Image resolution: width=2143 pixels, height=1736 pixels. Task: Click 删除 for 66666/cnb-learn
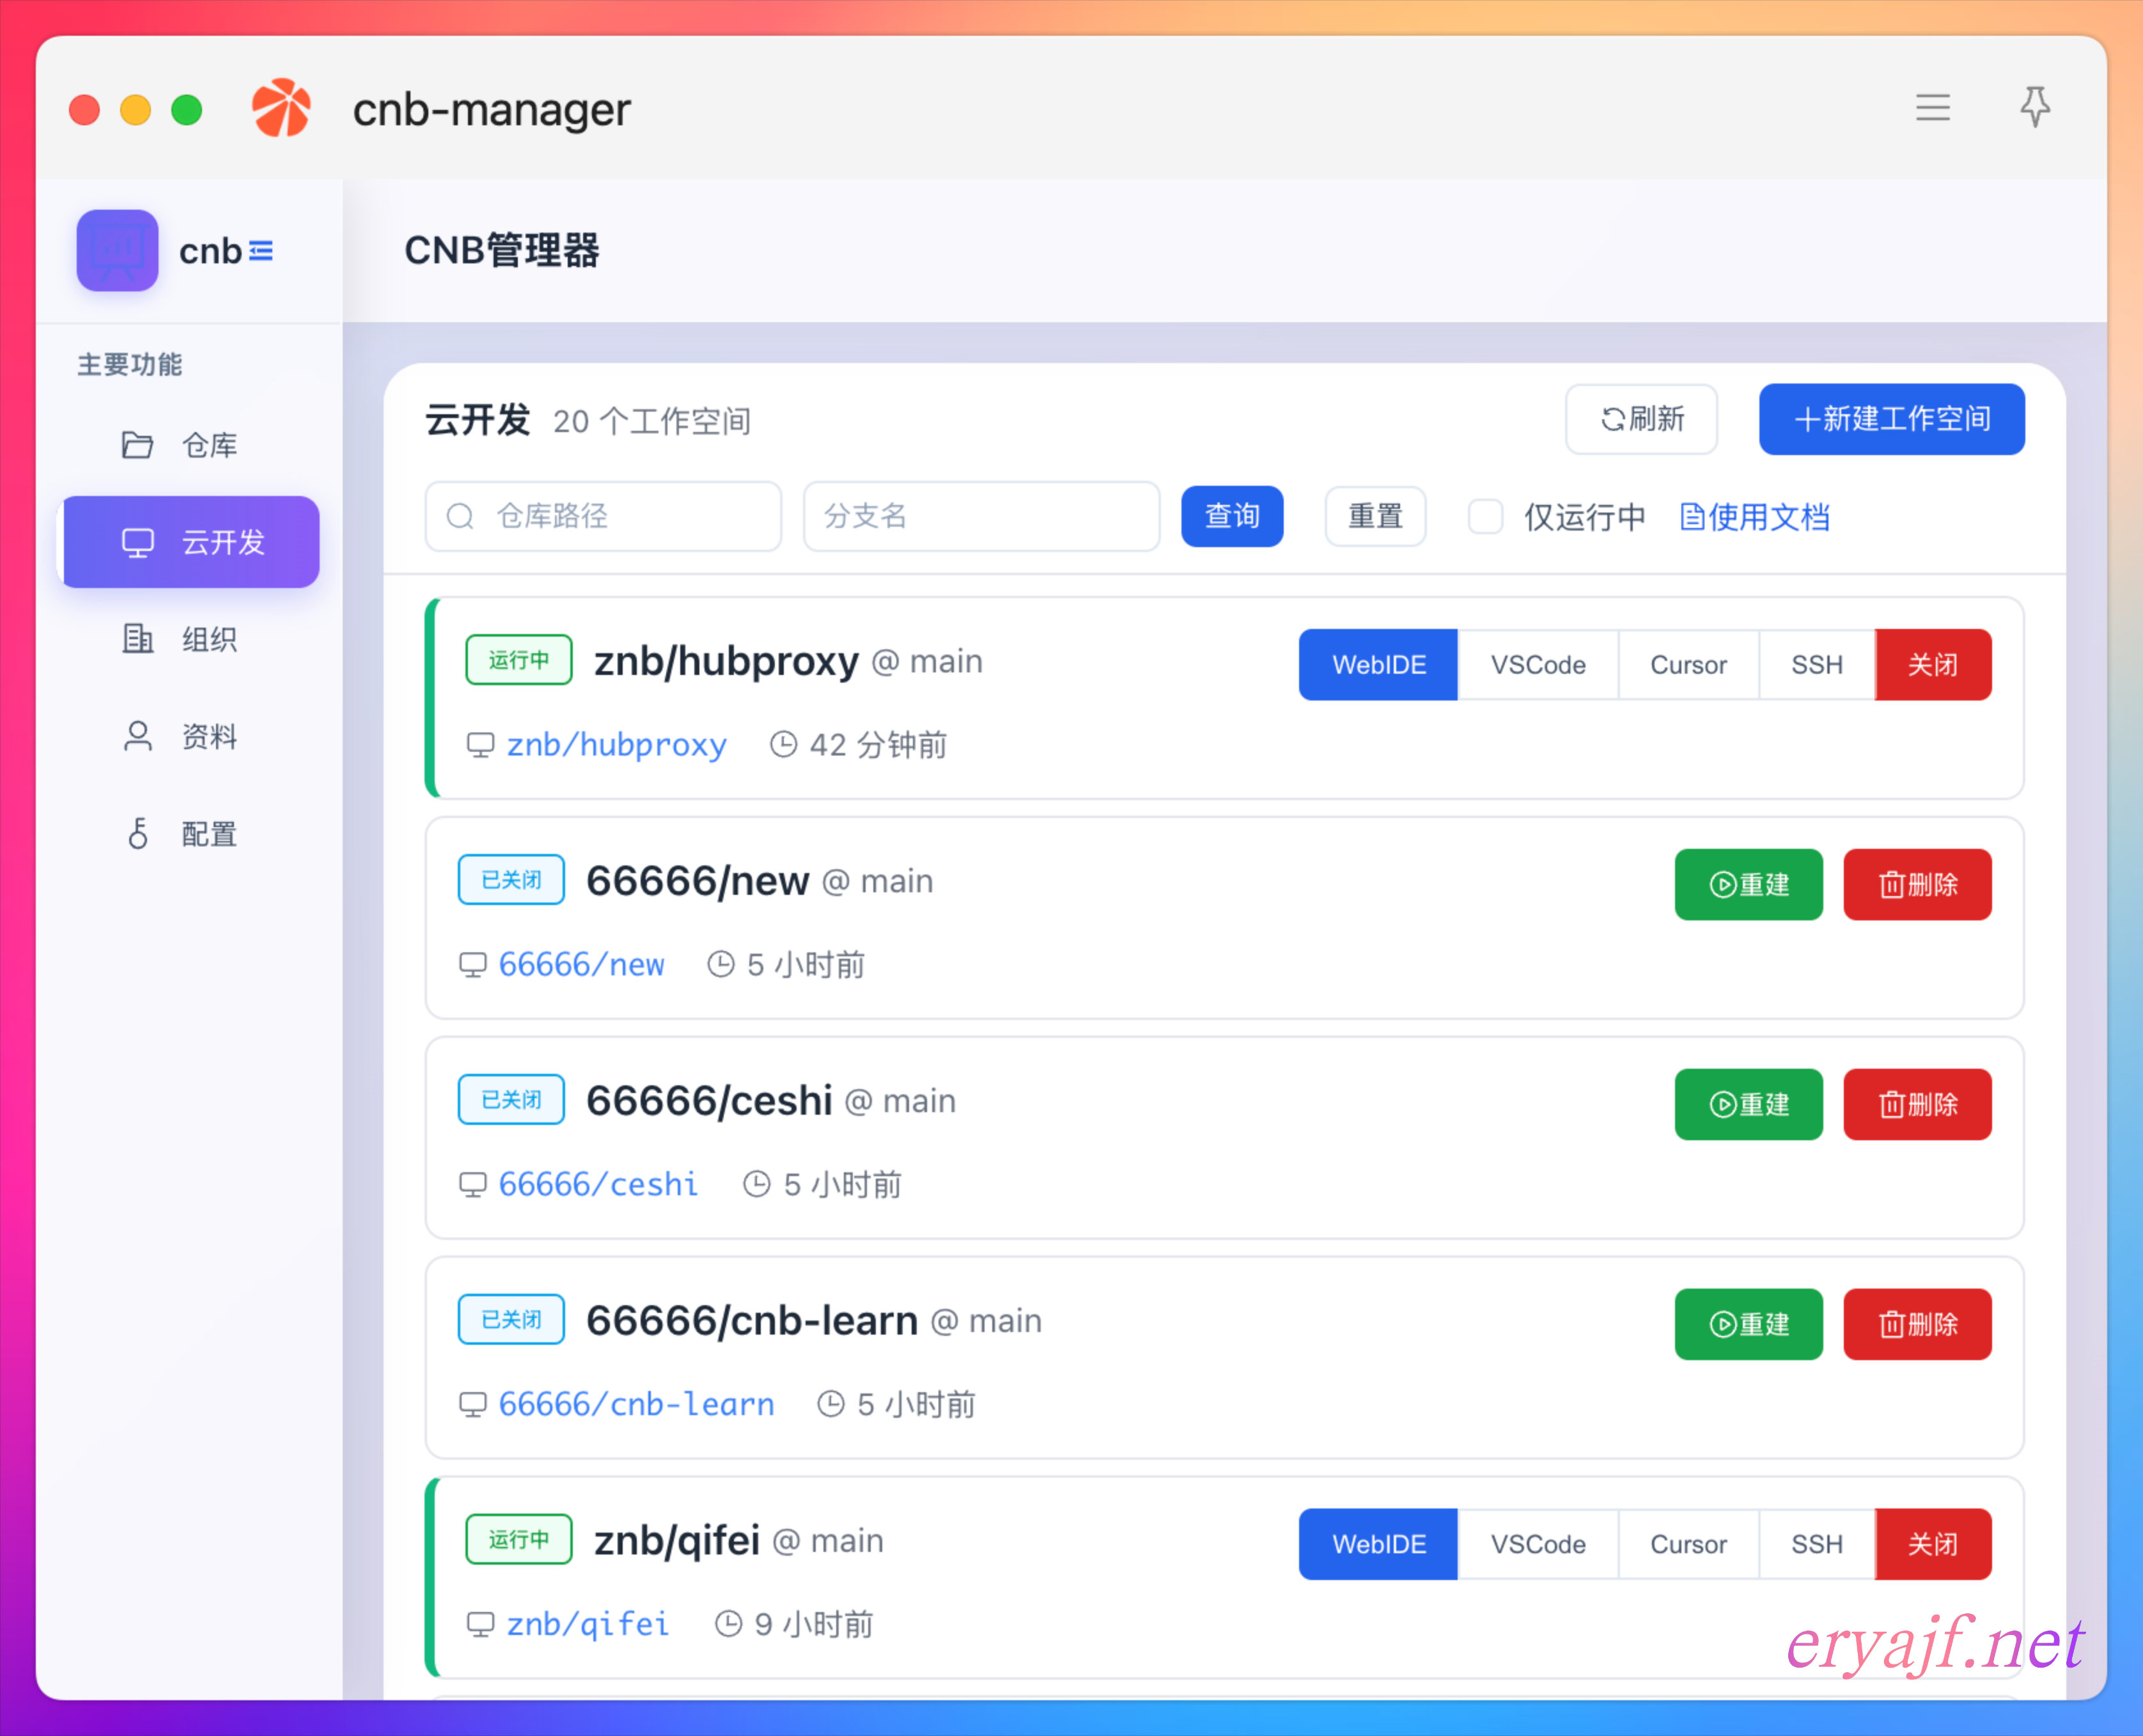[1917, 1325]
